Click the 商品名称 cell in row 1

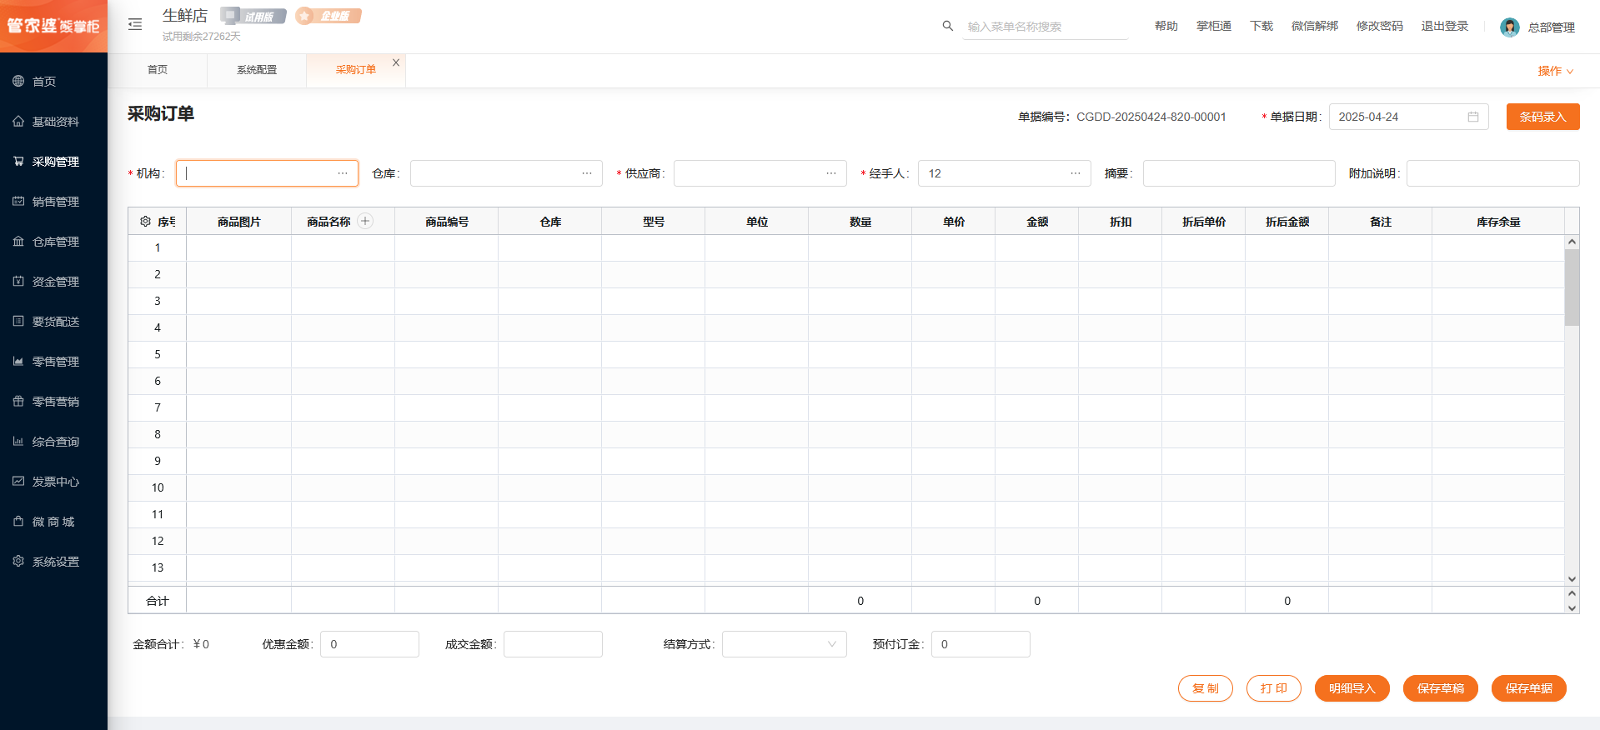click(343, 248)
